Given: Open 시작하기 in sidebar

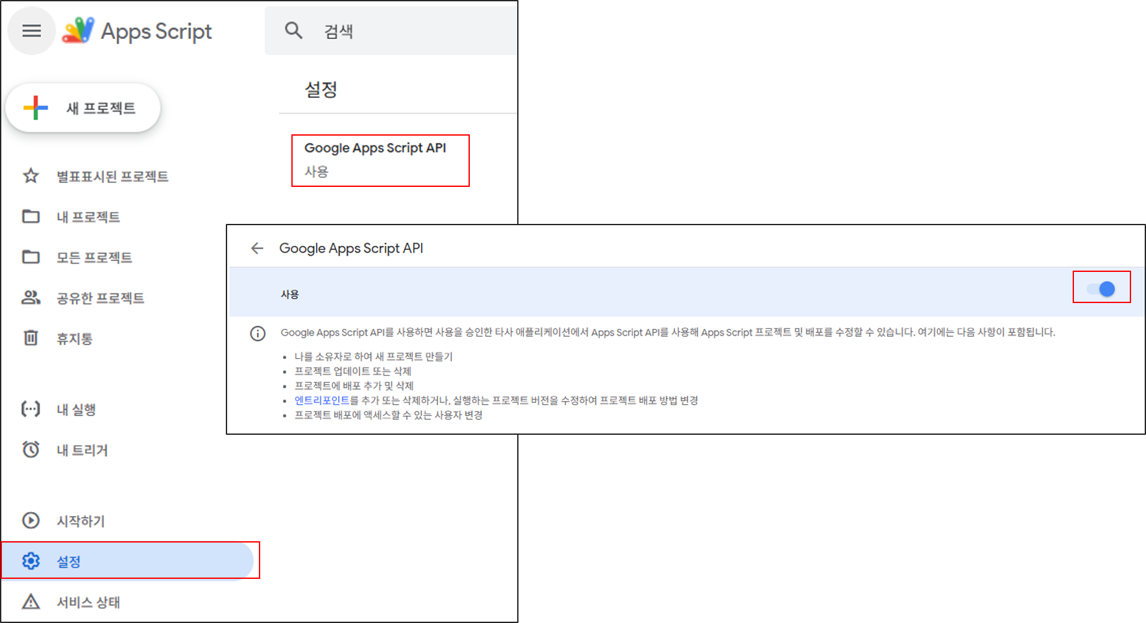Looking at the screenshot, I should pyautogui.click(x=80, y=521).
